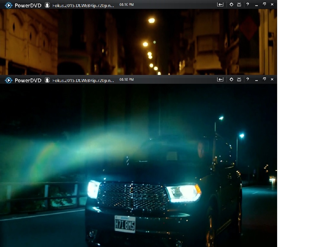Open the settings gear in the 08:16 PM window
The width and height of the screenshot is (330, 247).
[x=231, y=5]
